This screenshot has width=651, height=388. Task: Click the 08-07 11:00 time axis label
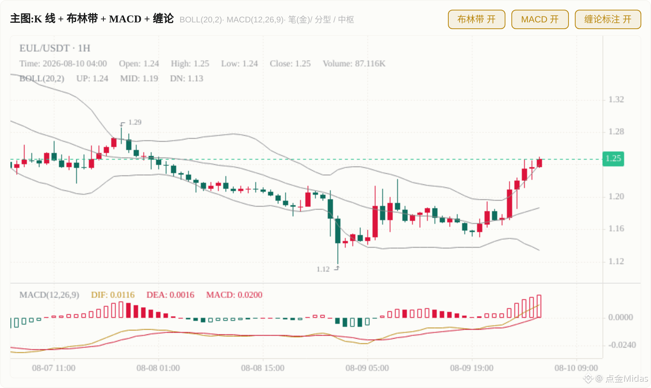click(x=54, y=368)
